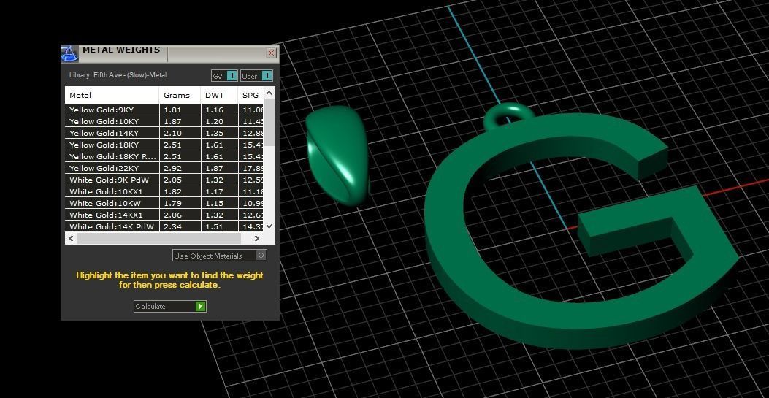Image resolution: width=769 pixels, height=398 pixels.
Task: Toggle the GV library switch
Action: click(x=225, y=76)
